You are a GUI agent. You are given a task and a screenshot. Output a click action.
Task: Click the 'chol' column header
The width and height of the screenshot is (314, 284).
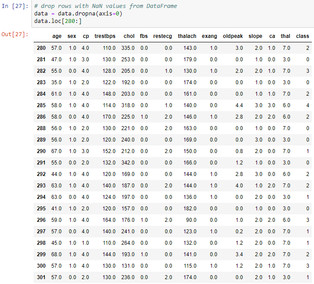pos(129,36)
